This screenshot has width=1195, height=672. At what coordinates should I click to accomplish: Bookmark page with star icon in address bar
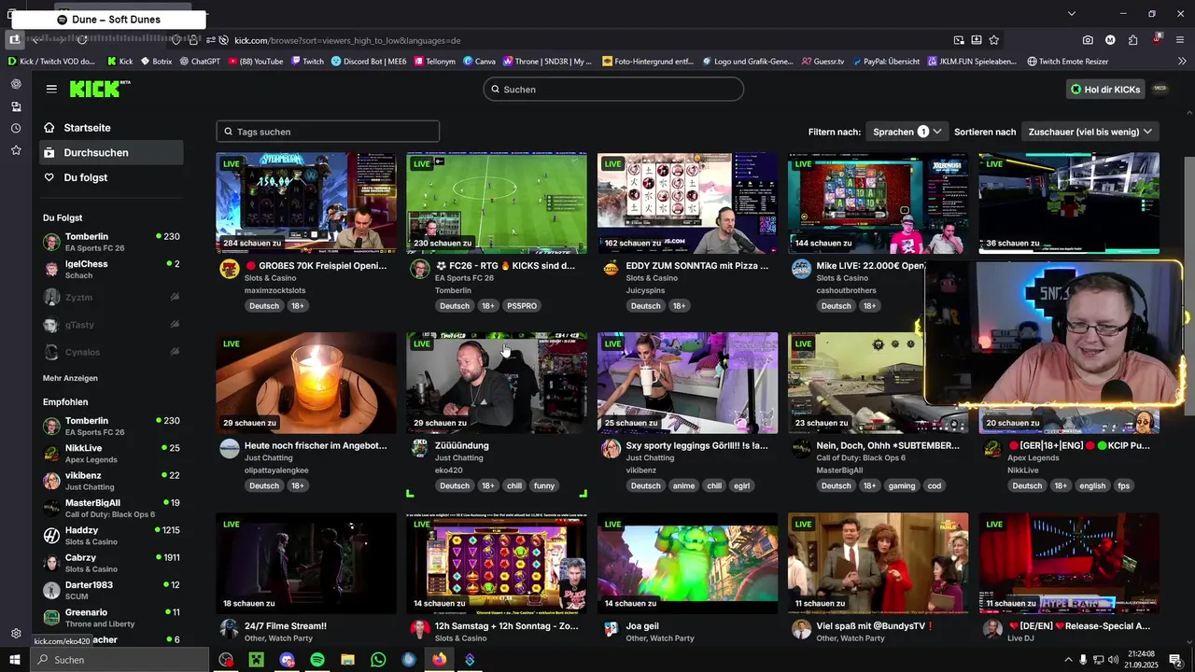pyautogui.click(x=993, y=40)
